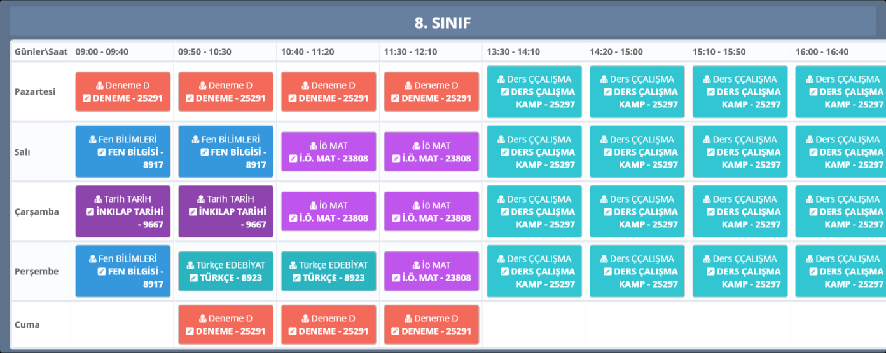Click the edit icon in Pazartesi 10:40 Deneme cell
This screenshot has height=353, width=886.
[292, 98]
